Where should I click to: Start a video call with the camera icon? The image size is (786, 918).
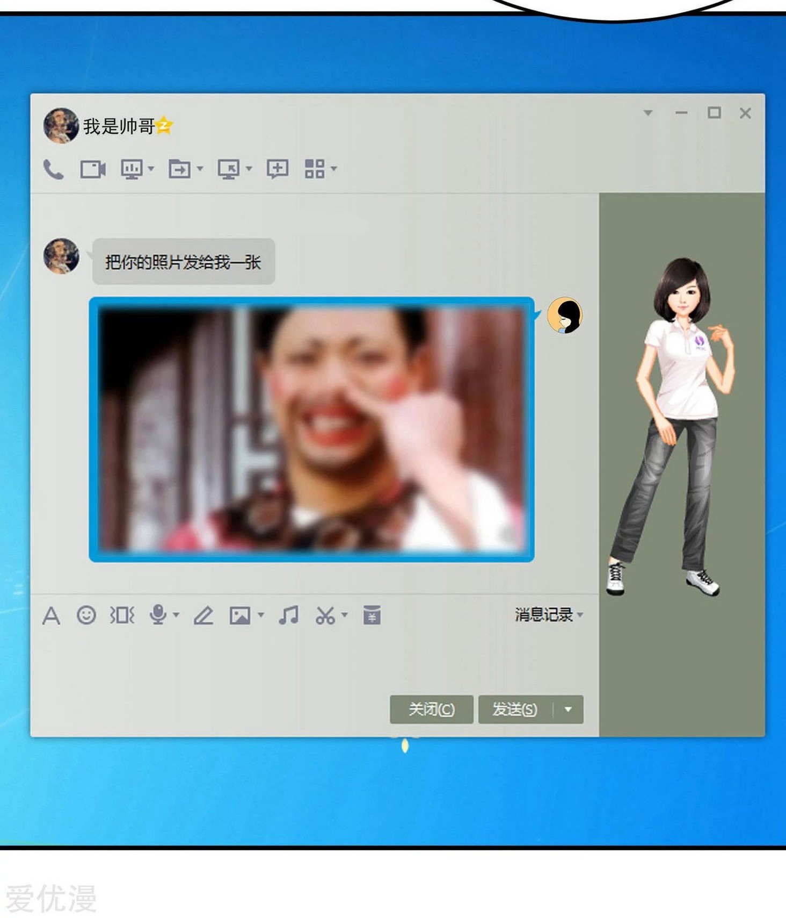click(x=92, y=169)
